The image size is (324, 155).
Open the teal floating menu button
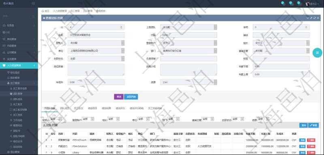(x=318, y=53)
